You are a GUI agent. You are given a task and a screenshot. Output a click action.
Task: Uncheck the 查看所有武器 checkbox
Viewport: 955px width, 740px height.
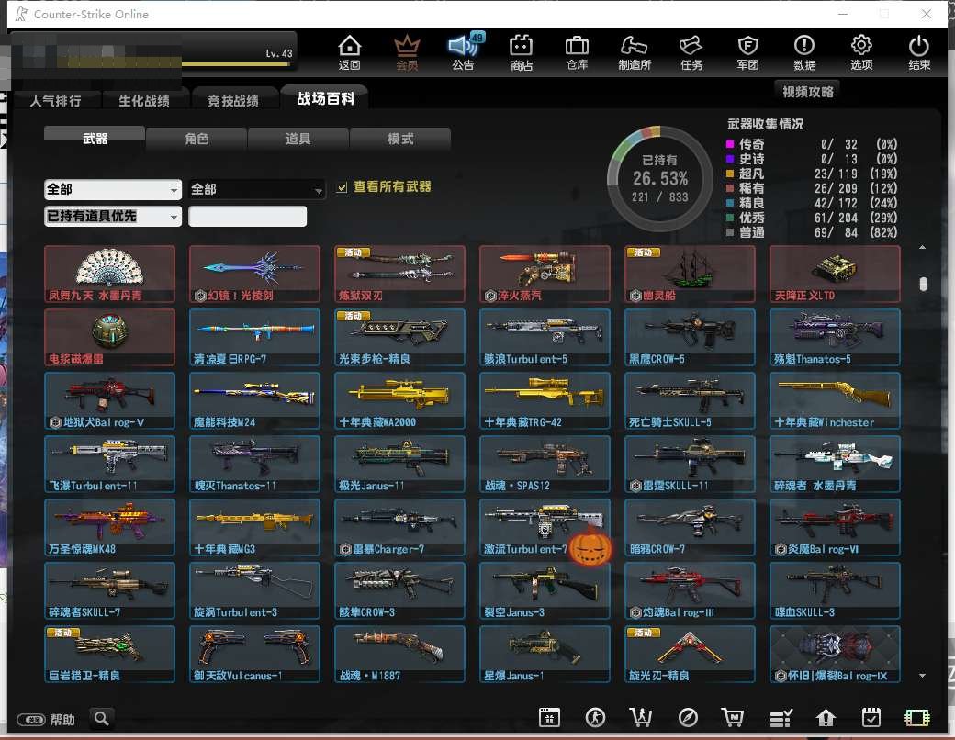pyautogui.click(x=343, y=187)
